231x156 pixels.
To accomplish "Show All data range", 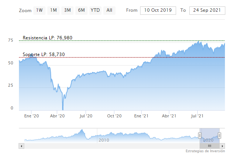I will pos(109,10).
